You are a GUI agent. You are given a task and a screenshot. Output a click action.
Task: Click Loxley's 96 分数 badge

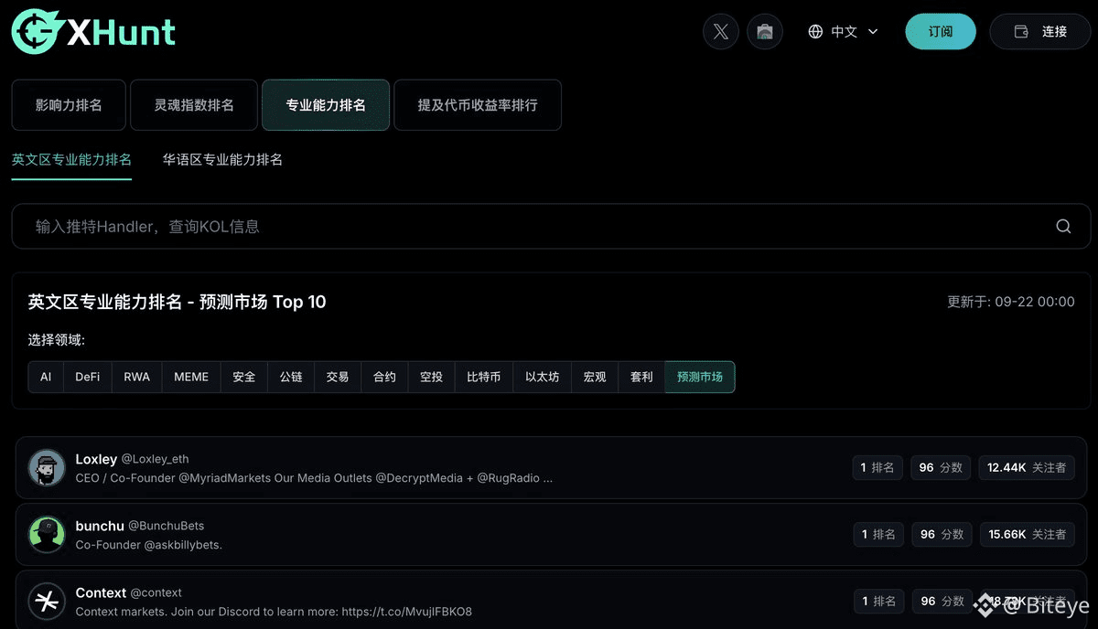tap(941, 467)
